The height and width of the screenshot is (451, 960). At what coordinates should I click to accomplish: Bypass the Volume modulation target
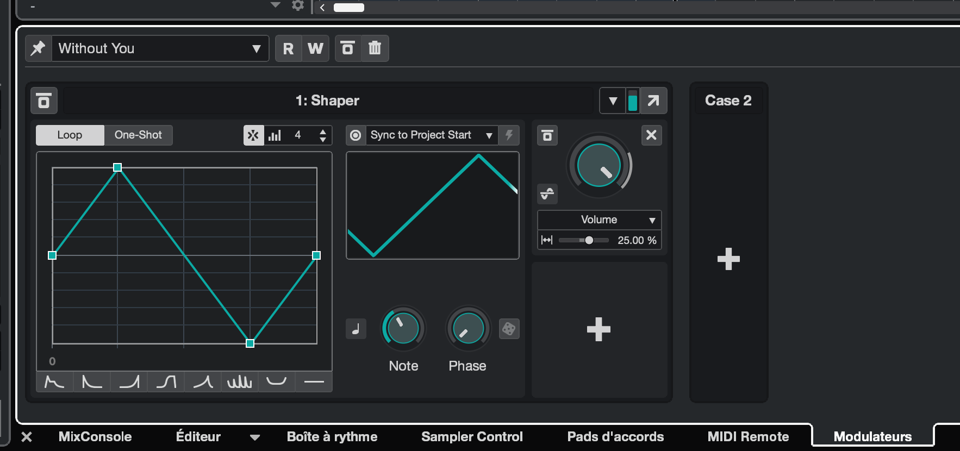[x=547, y=135]
